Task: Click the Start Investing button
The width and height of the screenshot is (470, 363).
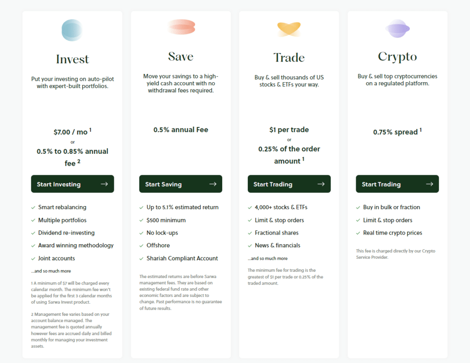Action: click(x=72, y=184)
